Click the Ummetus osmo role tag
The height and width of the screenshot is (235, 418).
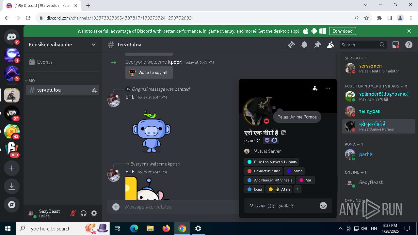pyautogui.click(x=263, y=171)
